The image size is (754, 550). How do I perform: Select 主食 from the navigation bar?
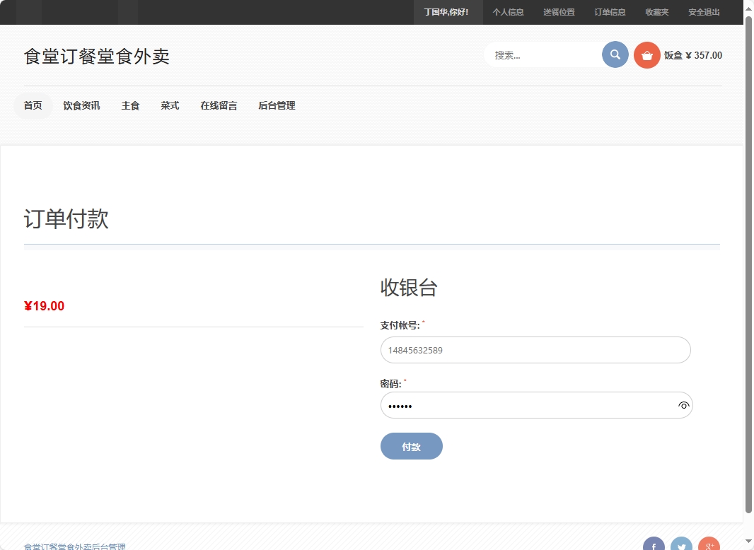(x=130, y=105)
